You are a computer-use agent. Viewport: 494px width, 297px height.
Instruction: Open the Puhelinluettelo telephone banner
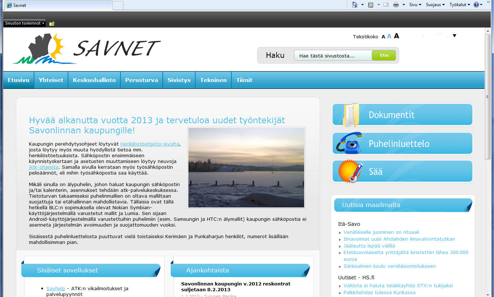[403, 143]
